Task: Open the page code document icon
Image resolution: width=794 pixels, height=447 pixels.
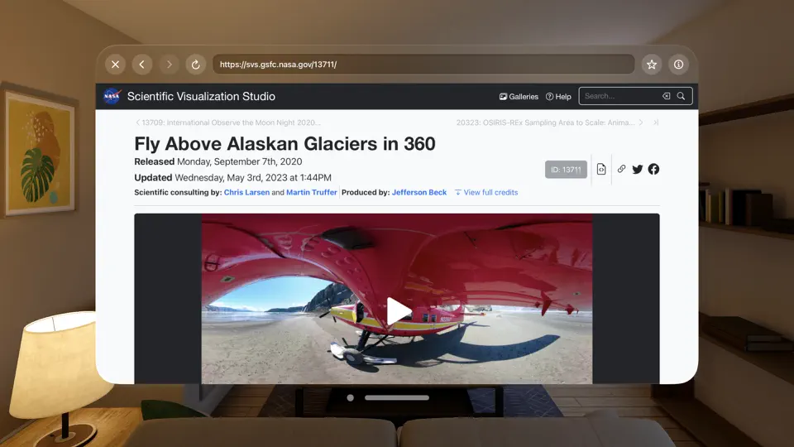Action: [x=601, y=169]
